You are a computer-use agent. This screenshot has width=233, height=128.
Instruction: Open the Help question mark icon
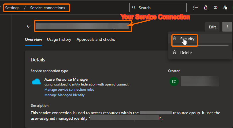[x=215, y=8]
